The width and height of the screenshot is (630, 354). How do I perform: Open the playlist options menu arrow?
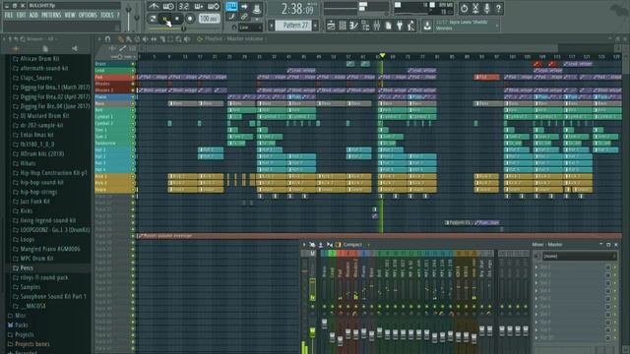[99, 39]
